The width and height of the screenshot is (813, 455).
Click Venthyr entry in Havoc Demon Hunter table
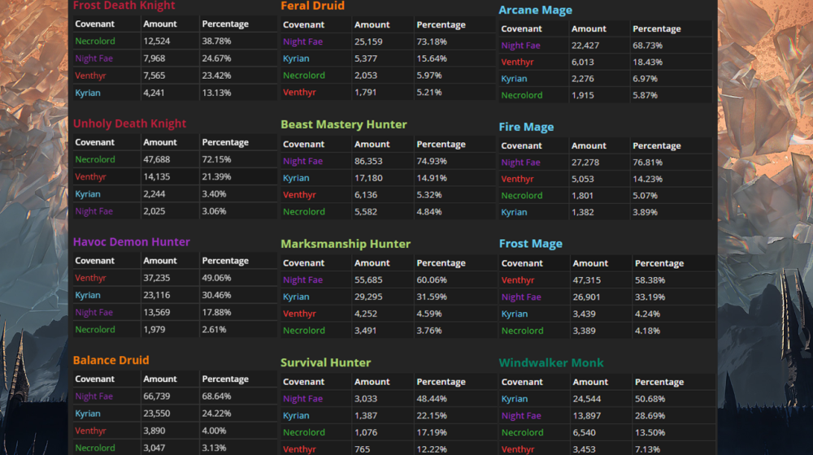(90, 278)
